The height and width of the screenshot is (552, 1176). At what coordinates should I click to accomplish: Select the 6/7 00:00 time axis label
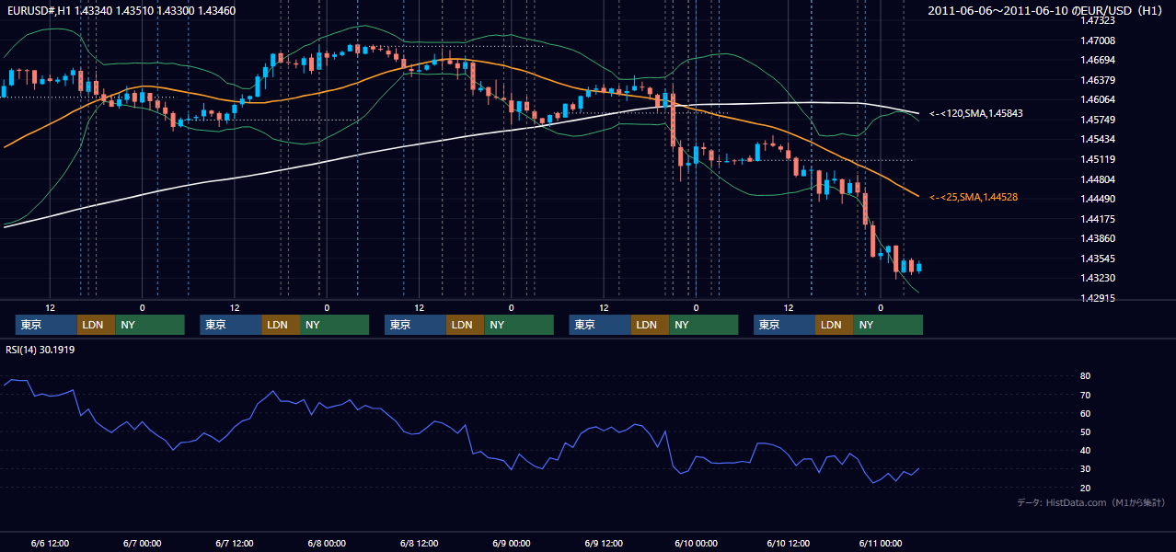pyautogui.click(x=142, y=543)
